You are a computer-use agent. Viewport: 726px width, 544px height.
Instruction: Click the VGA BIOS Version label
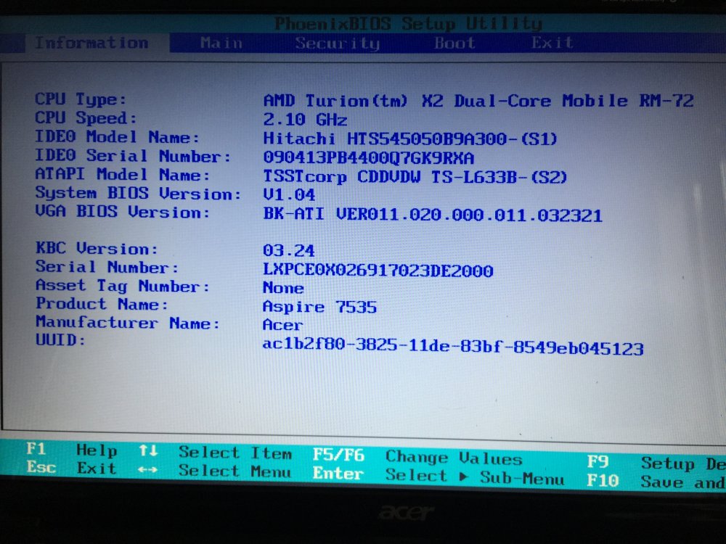coord(122,212)
